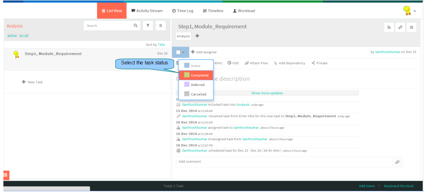
Task: Open the Workload tab
Action: point(244,11)
